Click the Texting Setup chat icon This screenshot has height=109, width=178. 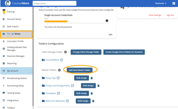click(x=4, y=93)
